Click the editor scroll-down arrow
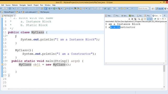Screen dimensions: 168x94 coord(164,87)
